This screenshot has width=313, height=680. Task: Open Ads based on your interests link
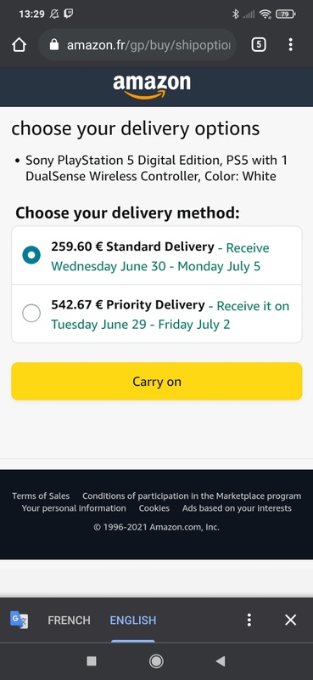click(237, 507)
